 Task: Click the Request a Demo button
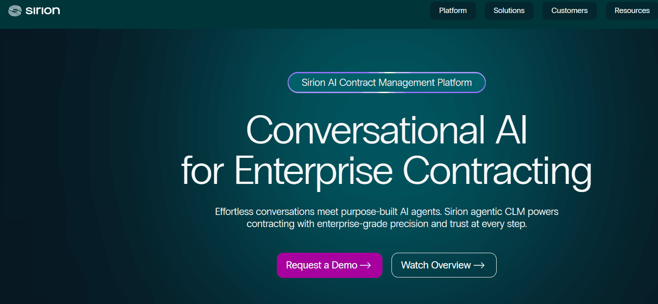(329, 265)
